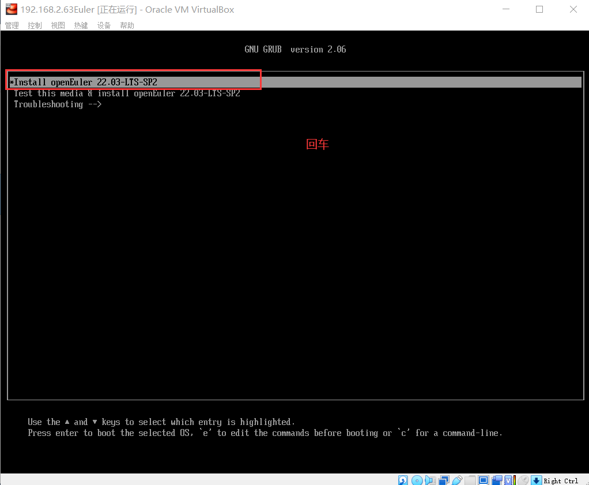Screen dimensions: 589x485
Task: Open the 管理 menu
Action: (12, 25)
